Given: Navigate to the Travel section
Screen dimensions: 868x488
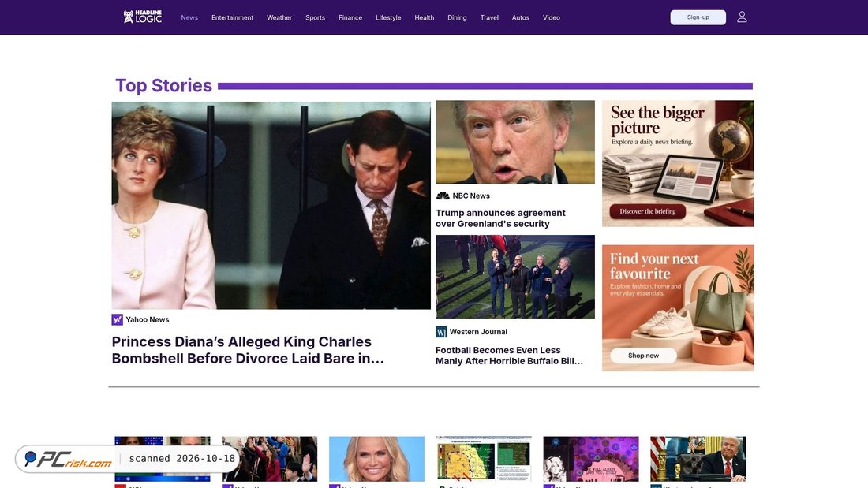Looking at the screenshot, I should (489, 17).
